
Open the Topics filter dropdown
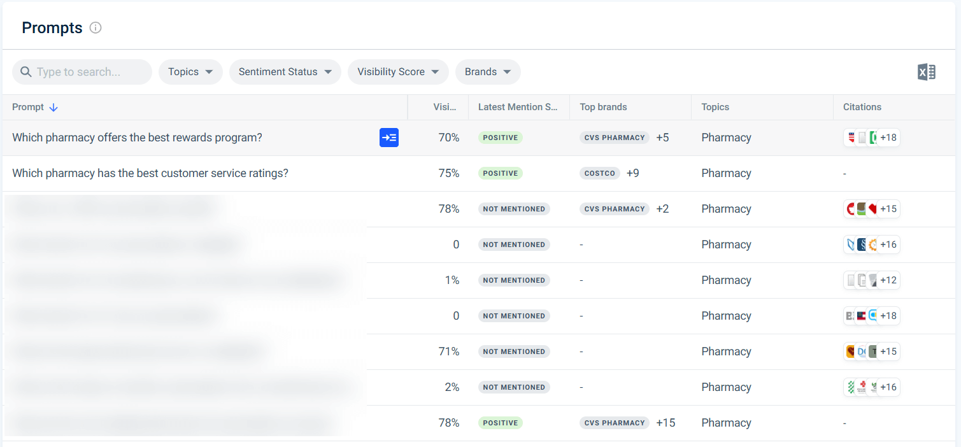[190, 72]
